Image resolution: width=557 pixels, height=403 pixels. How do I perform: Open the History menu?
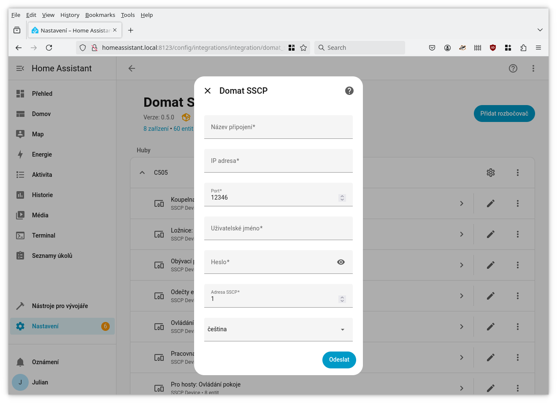point(70,15)
